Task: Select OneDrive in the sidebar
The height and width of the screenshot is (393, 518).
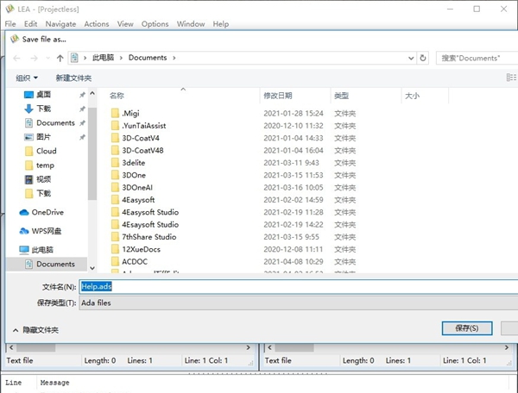Action: [47, 212]
